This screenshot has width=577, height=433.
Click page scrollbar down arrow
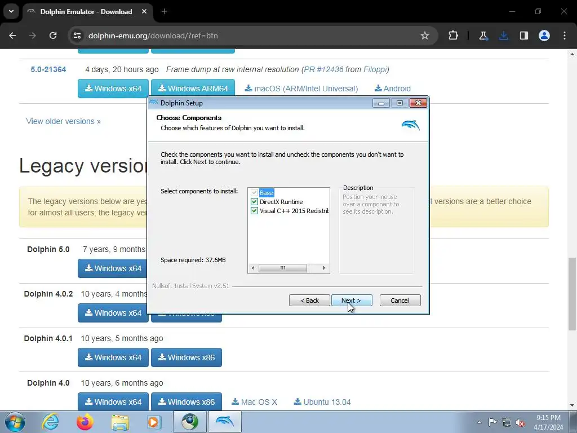click(572, 406)
